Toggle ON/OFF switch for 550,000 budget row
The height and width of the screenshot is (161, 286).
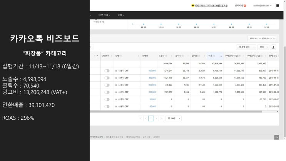click(x=107, y=71)
